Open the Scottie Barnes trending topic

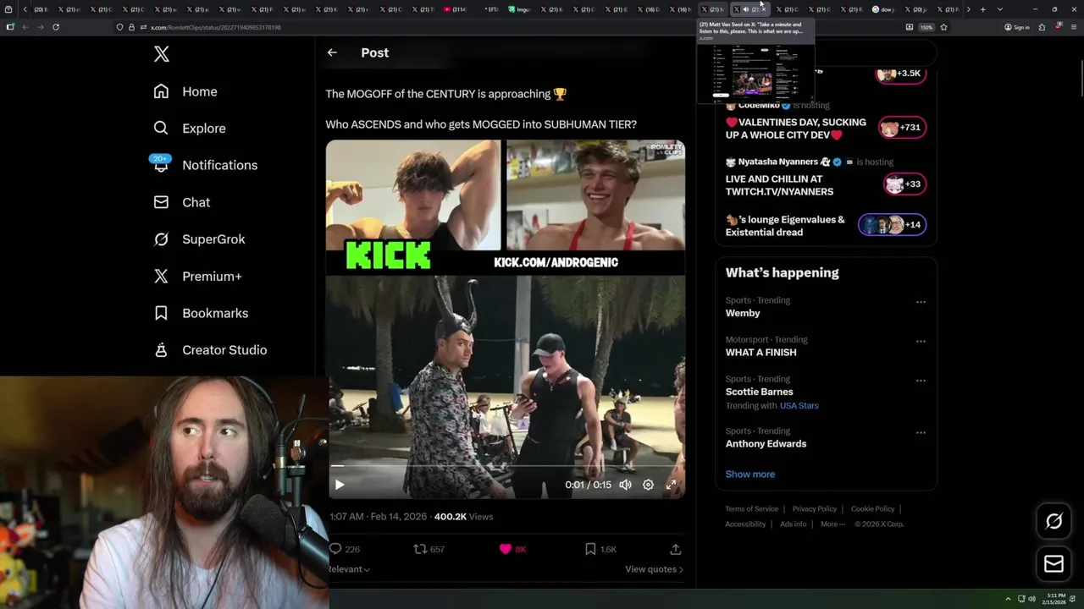coord(759,392)
